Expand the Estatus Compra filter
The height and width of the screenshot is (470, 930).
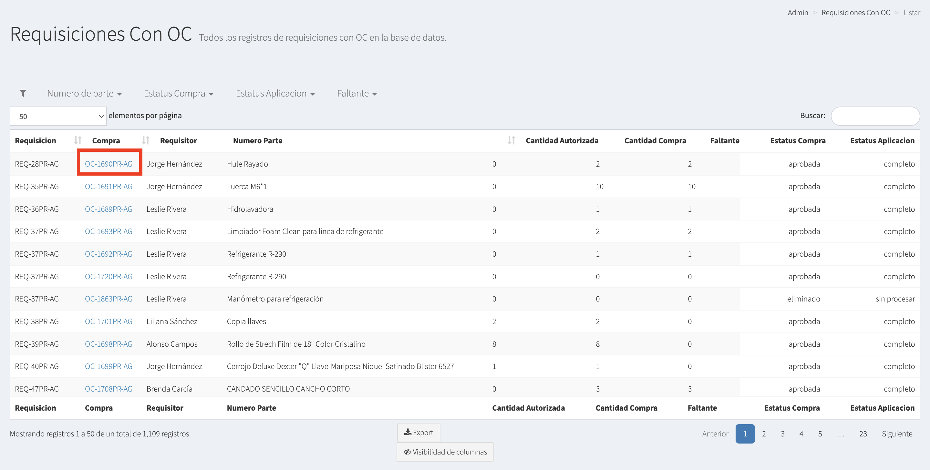point(178,94)
